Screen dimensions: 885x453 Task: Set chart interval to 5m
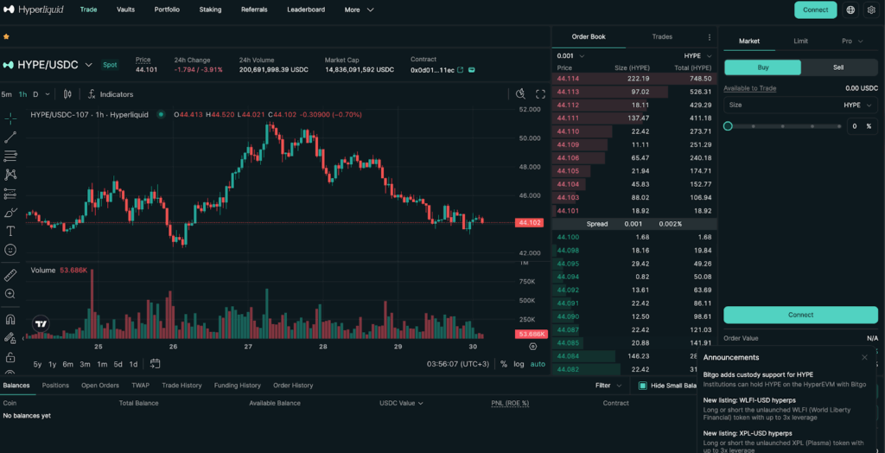click(7, 94)
